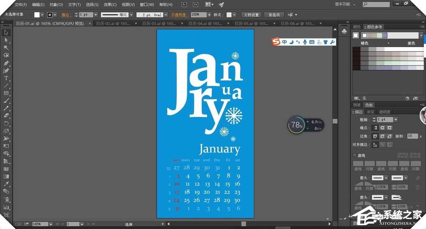Select the Magic Wand tool
This screenshot has height=229, width=426.
point(6,48)
